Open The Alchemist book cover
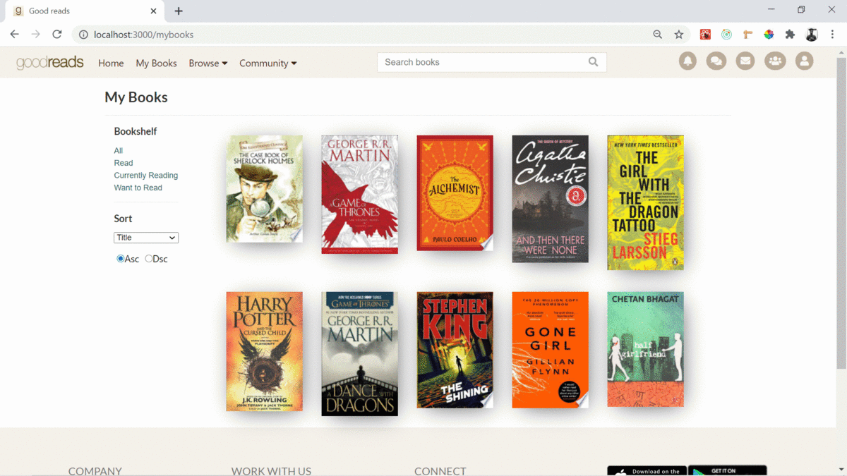The image size is (847, 476). coord(455,193)
